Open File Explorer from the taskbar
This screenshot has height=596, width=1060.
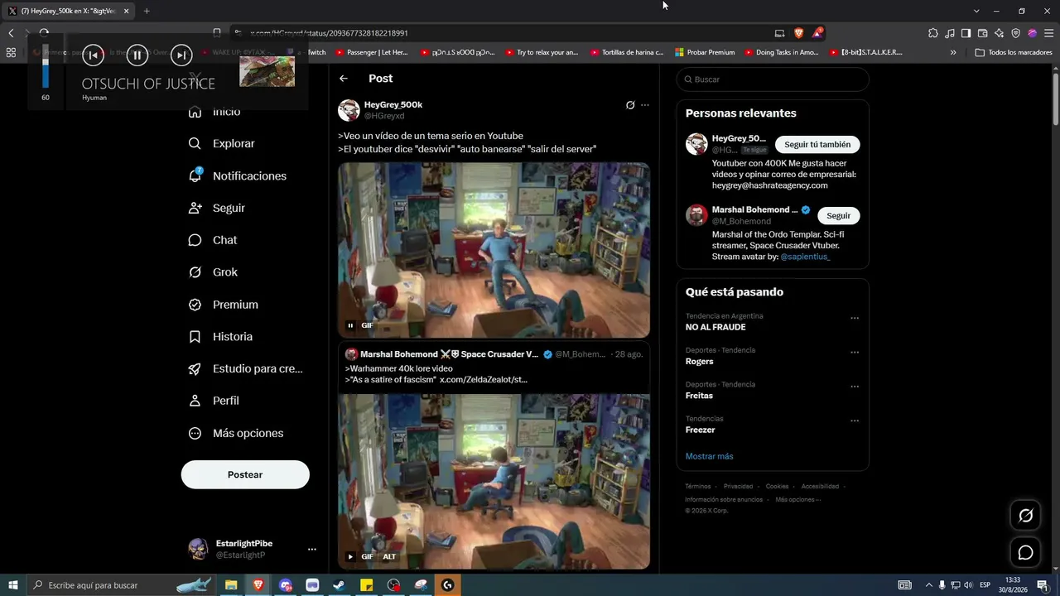[x=231, y=585]
